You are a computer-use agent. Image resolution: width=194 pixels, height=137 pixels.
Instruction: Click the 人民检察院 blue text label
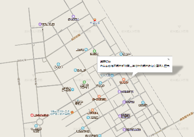[60, 113]
